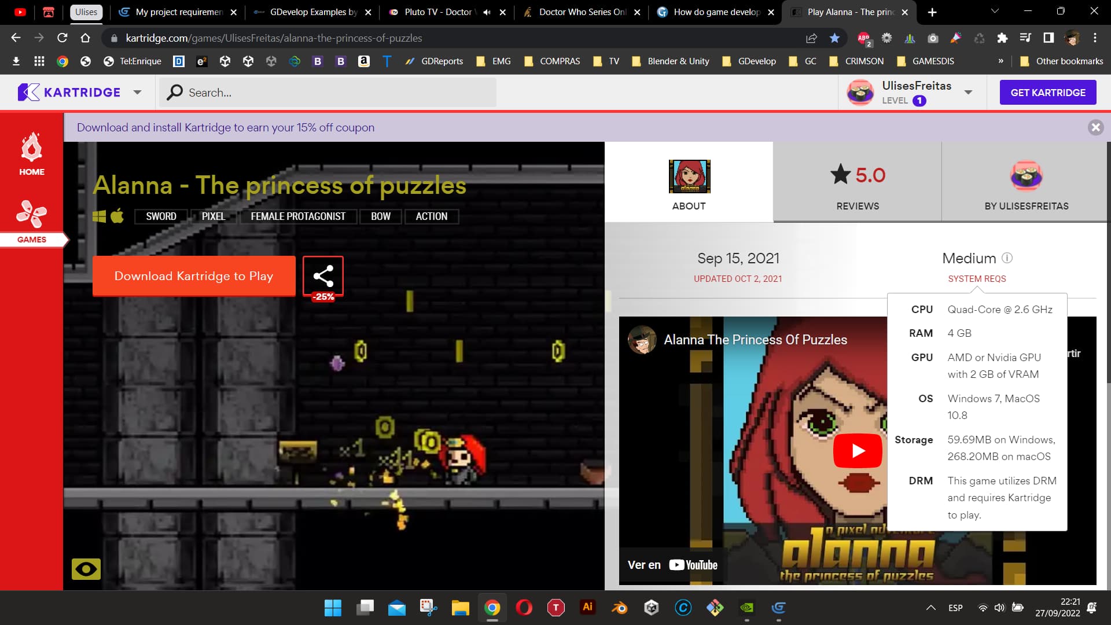Image resolution: width=1111 pixels, height=625 pixels.
Task: Open the BY ULISESFREITAS tab
Action: [1027, 182]
